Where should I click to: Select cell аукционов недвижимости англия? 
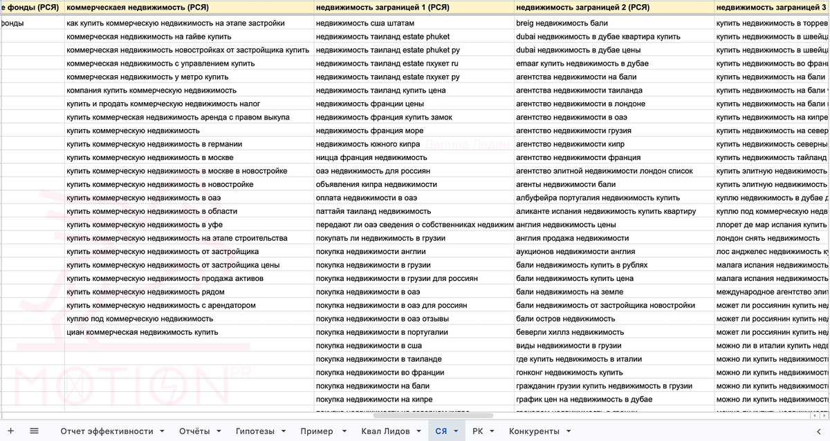point(614,252)
